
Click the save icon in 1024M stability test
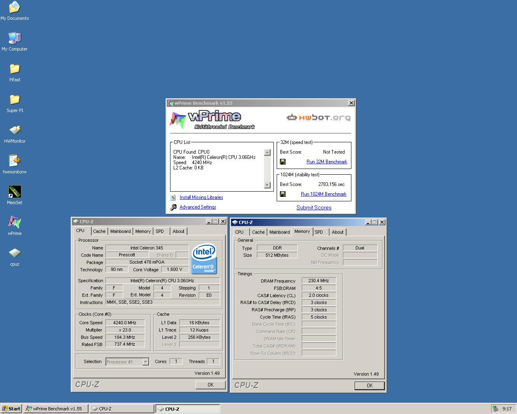[283, 194]
